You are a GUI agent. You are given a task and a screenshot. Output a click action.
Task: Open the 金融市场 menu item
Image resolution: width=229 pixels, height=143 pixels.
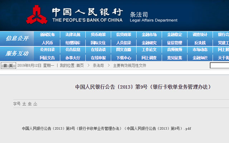(149, 35)
